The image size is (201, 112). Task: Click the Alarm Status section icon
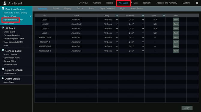tap(3, 78)
